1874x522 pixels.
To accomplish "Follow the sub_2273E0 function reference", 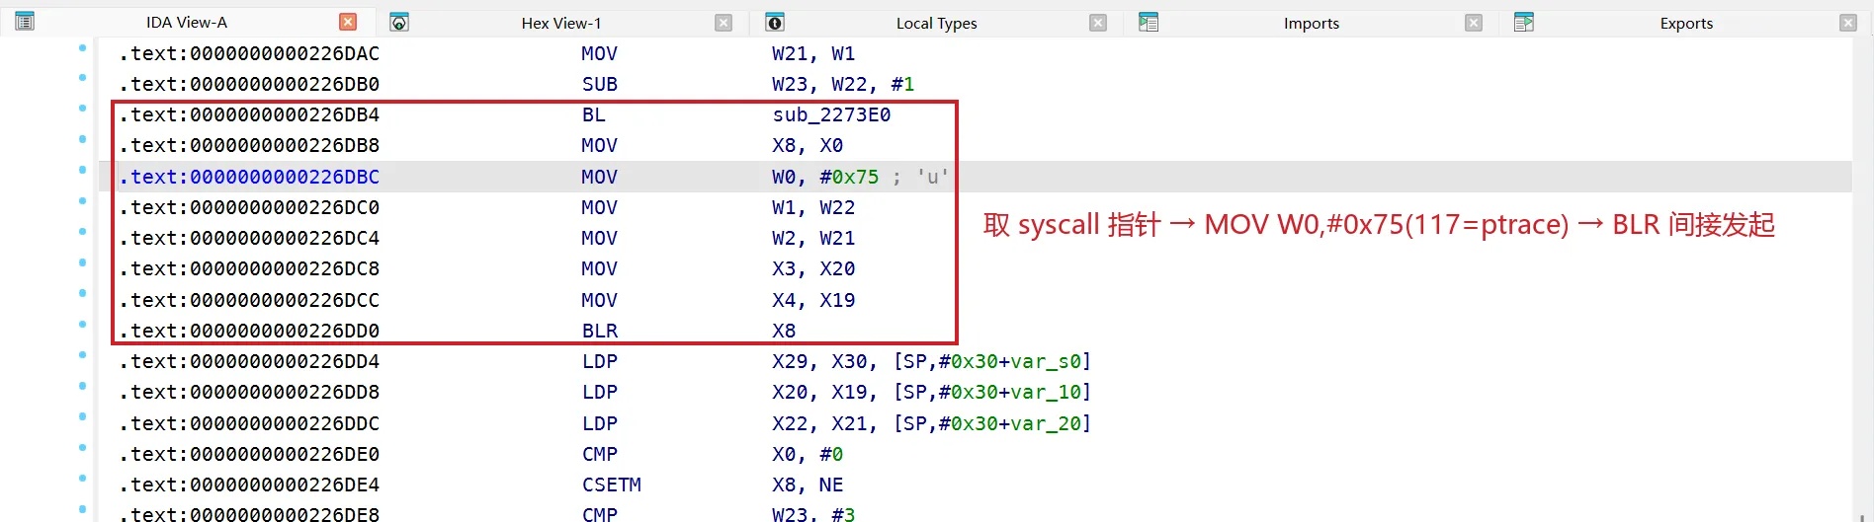I will click(x=831, y=115).
